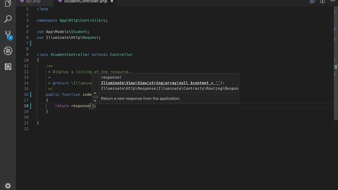This screenshot has height=190, width=338.
Task: Click 'Display a listing of the resource.' comment
Action: pyautogui.click(x=91, y=72)
